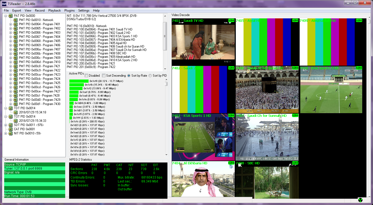
Task: Click the h264 badge on Saudi ch for Quran
Action: 295,68
